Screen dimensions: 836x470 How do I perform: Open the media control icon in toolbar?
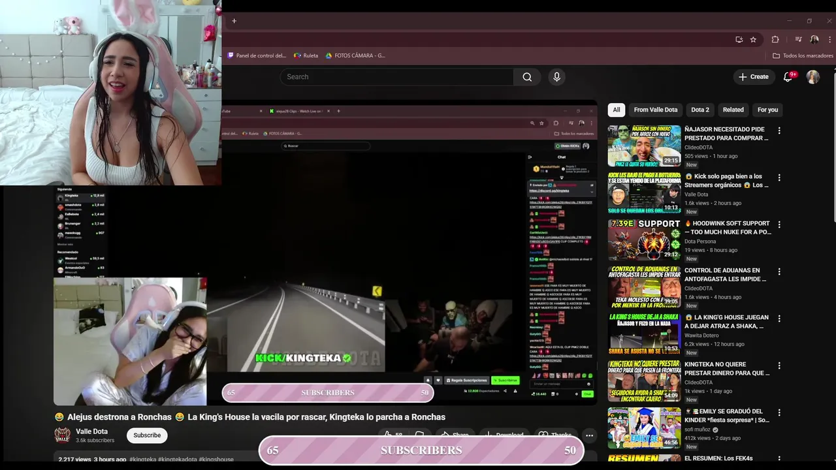[798, 39]
